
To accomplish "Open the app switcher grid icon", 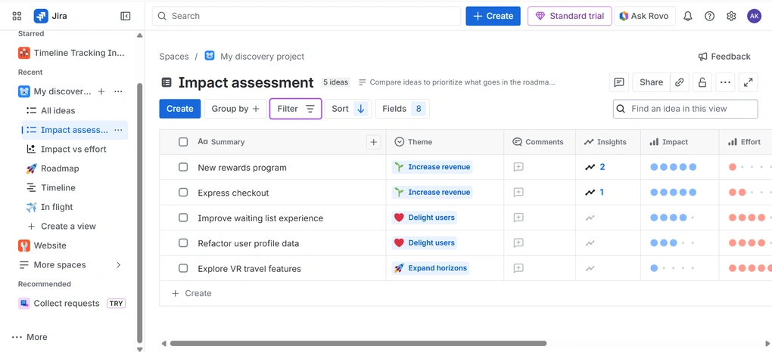I will [17, 16].
